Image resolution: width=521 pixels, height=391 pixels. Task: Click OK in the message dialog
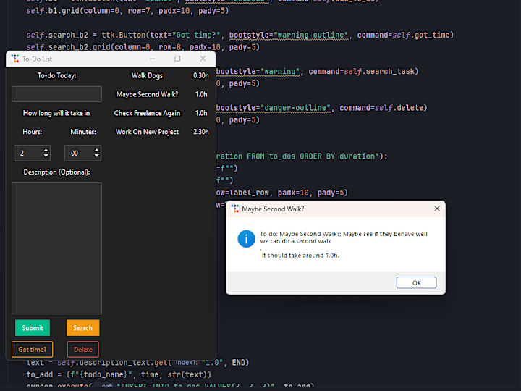tap(416, 282)
